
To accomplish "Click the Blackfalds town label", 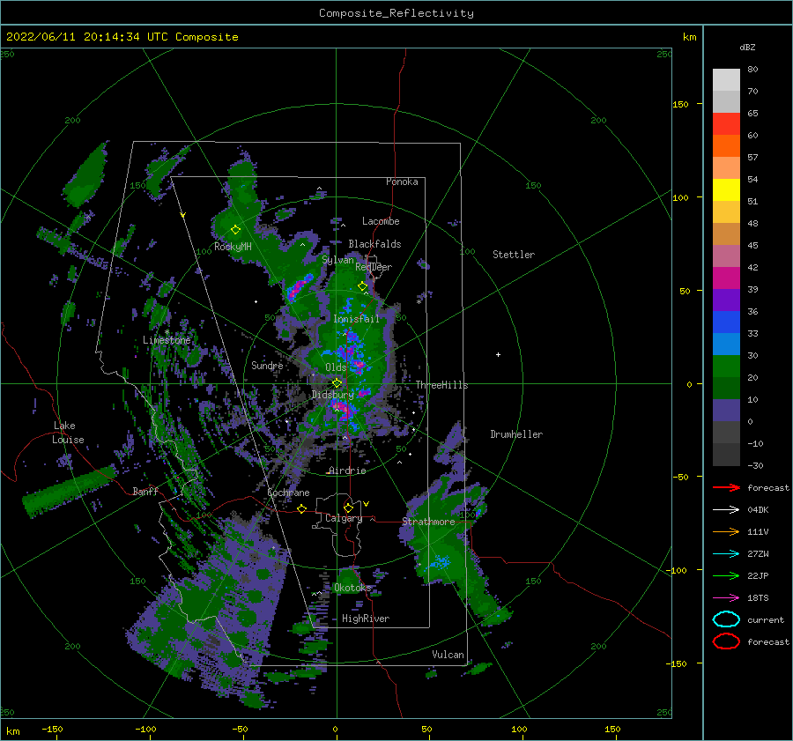I will click(374, 244).
